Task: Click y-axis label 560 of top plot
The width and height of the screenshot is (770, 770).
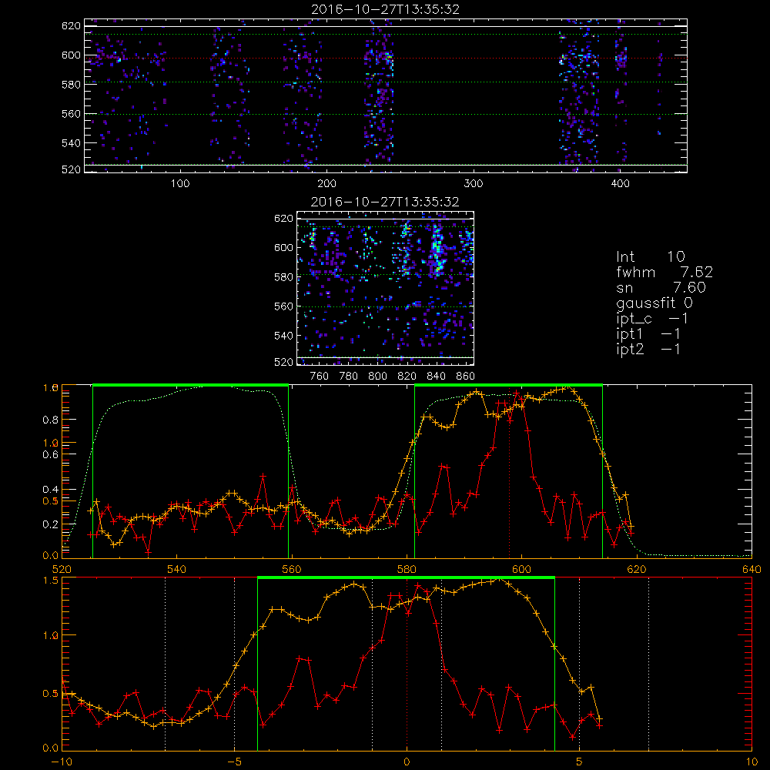Action: [x=71, y=114]
